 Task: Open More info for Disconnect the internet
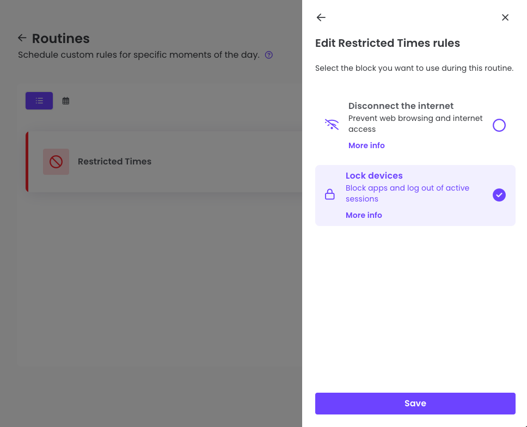click(366, 145)
